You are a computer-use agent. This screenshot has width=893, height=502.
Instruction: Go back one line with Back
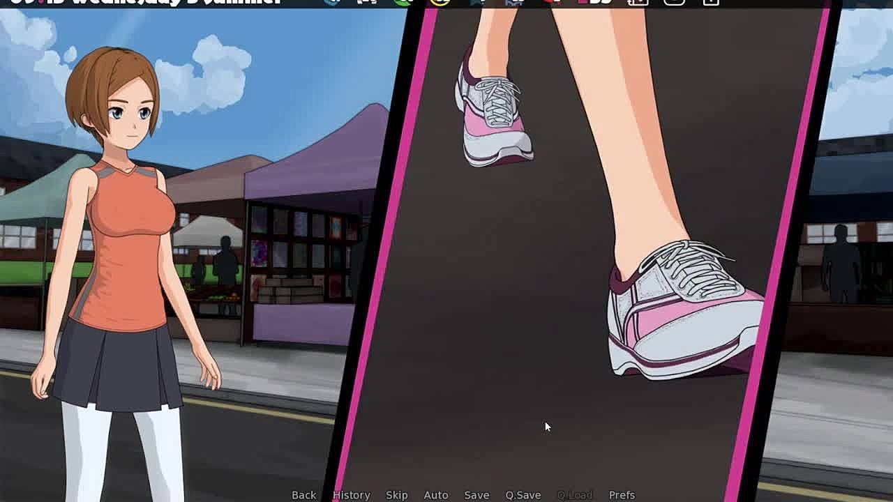click(x=303, y=494)
